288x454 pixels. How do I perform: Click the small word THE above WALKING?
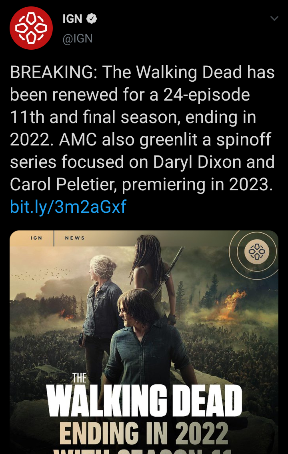pos(79,378)
